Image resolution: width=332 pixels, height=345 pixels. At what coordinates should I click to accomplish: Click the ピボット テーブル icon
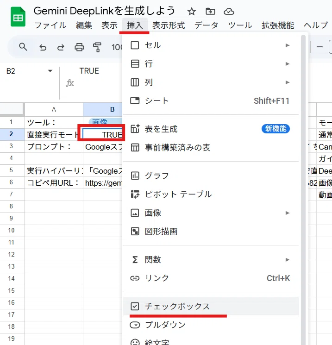pyautogui.click(x=135, y=194)
